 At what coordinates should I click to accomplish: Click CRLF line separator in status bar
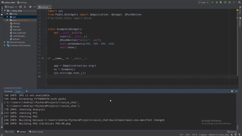click(188, 134)
